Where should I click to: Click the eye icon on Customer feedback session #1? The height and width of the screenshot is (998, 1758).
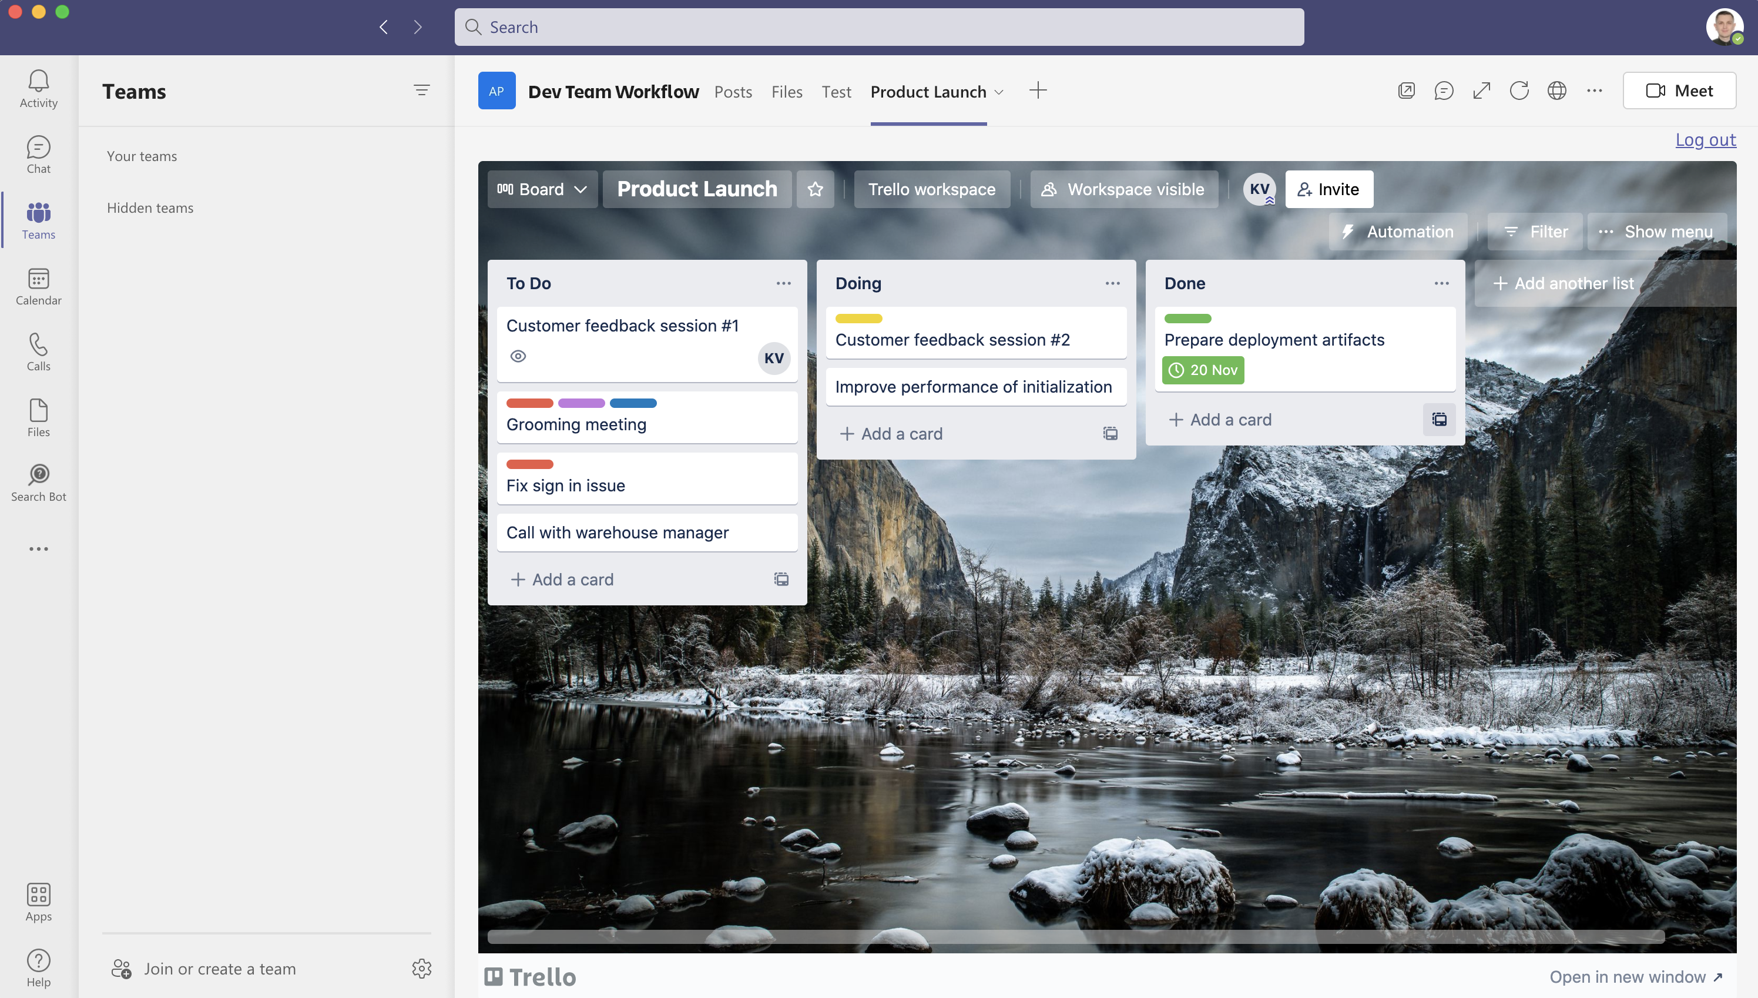pos(517,355)
